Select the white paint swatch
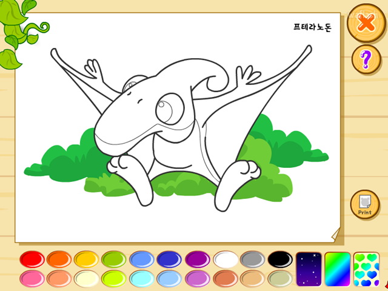The image size is (388, 291). pos(226,259)
